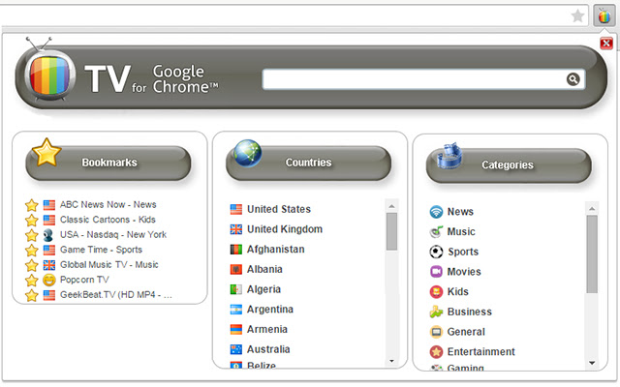
Task: Click the magnifier search icon
Action: coord(573,79)
